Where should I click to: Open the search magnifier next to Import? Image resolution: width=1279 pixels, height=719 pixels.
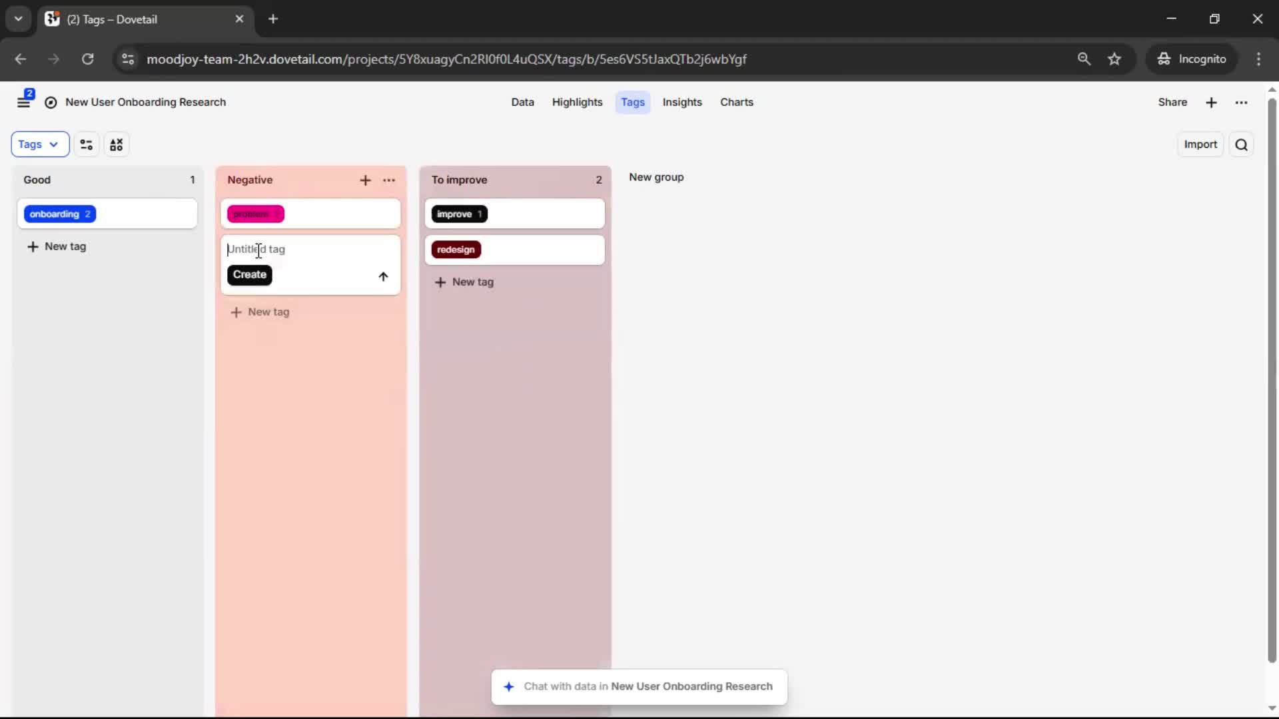tap(1241, 144)
